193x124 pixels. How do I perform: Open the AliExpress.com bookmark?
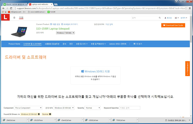pos(17,12)
